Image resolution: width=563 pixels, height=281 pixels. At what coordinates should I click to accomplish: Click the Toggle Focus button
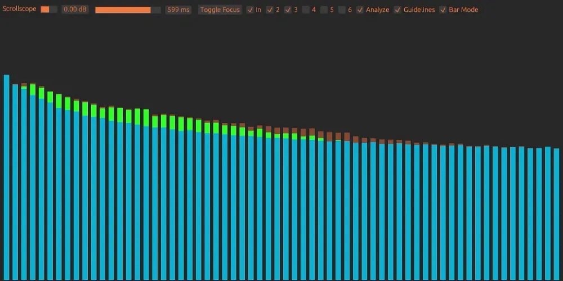pyautogui.click(x=220, y=10)
